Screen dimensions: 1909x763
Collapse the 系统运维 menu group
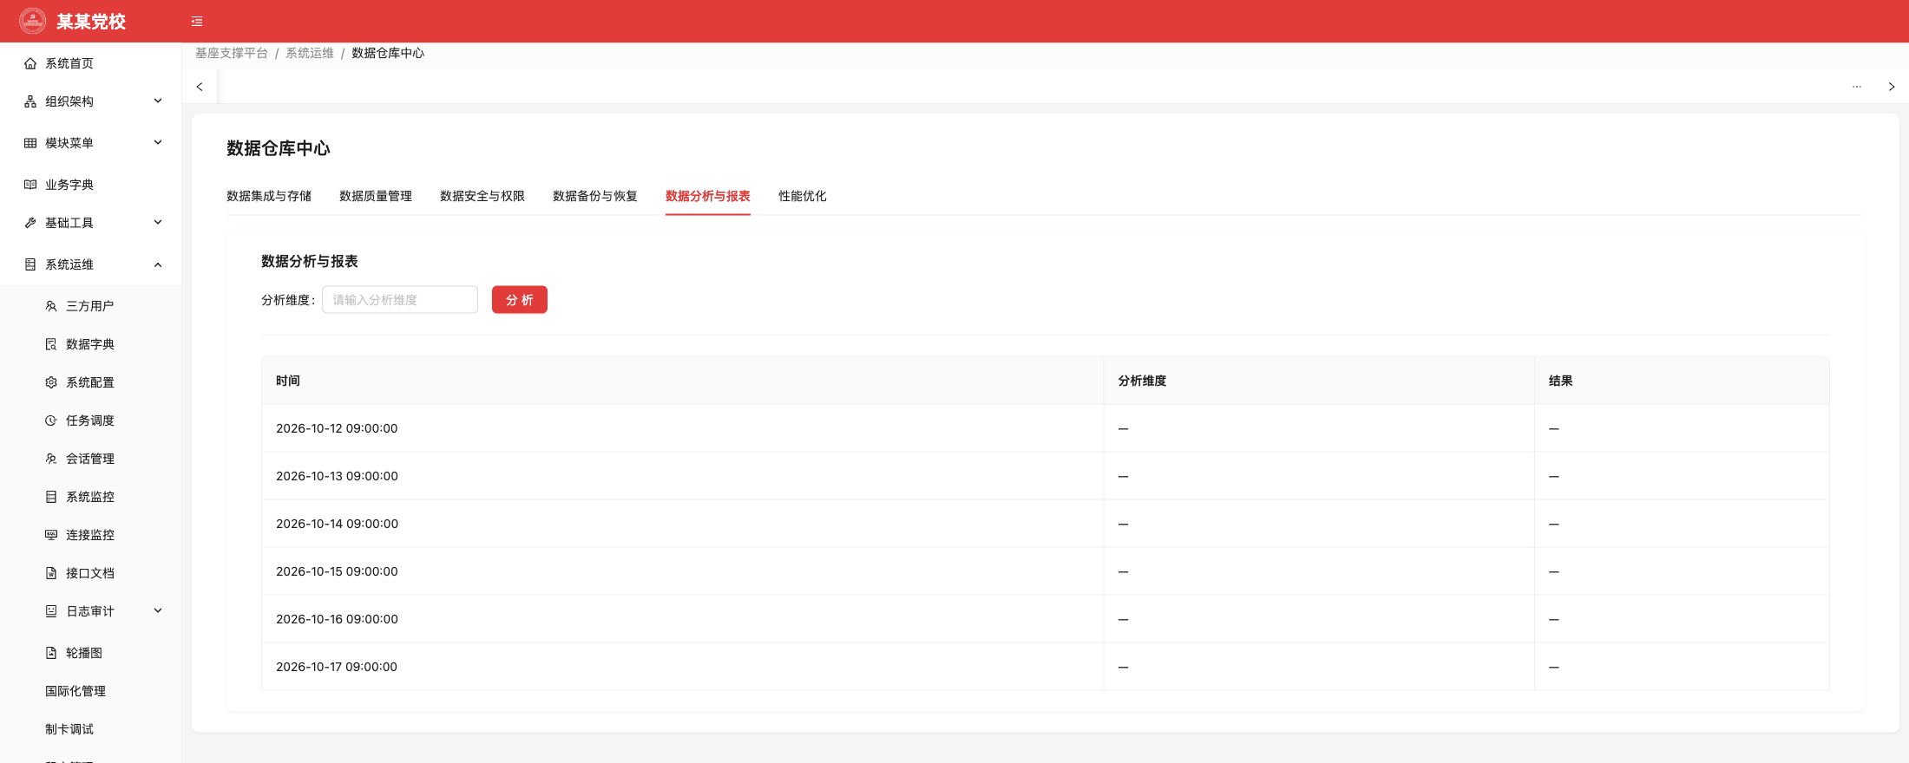[x=158, y=264]
